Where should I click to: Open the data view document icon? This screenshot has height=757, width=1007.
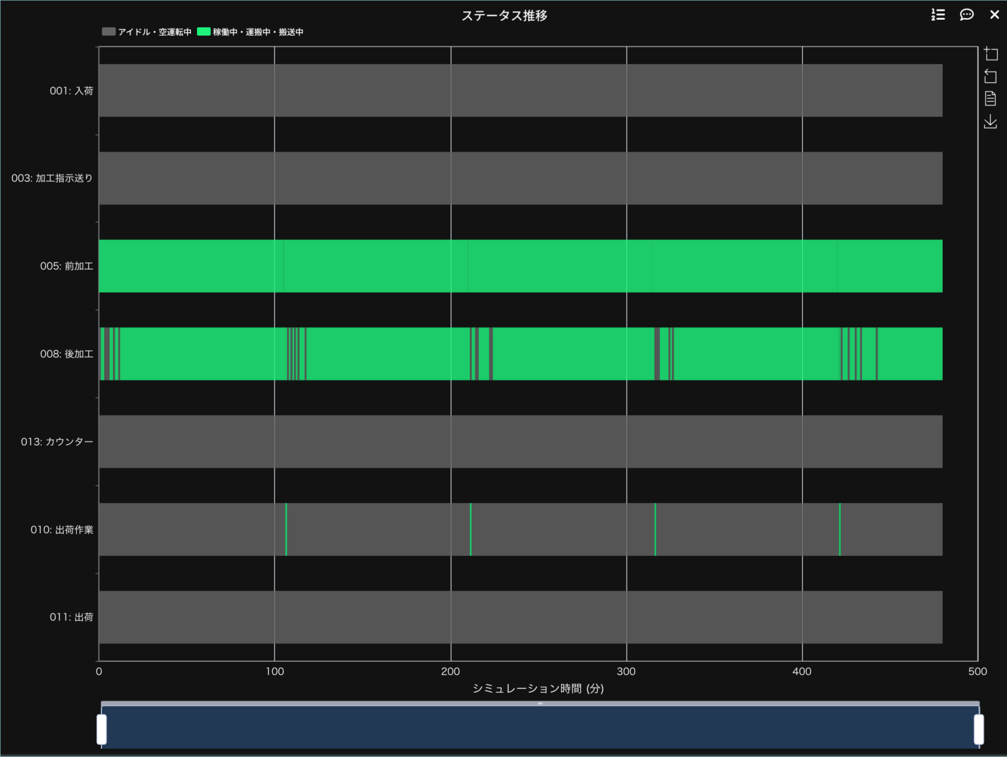tap(991, 99)
